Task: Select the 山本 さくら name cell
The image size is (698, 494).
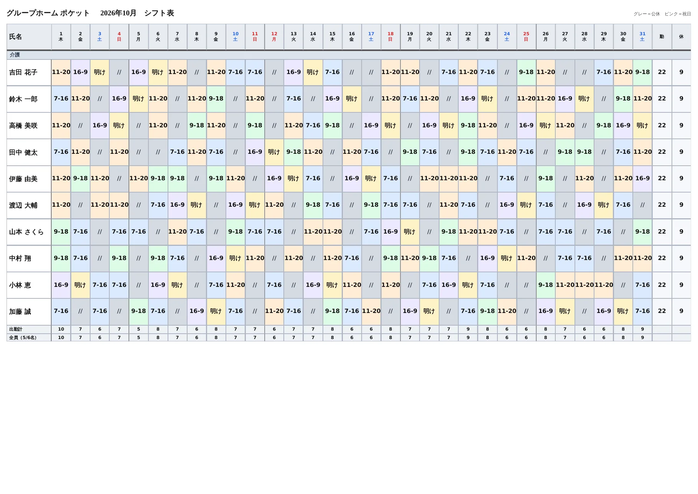Action: 29,232
